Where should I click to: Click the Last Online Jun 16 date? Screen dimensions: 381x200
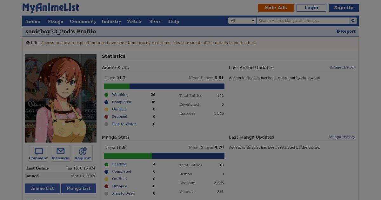click(80, 168)
